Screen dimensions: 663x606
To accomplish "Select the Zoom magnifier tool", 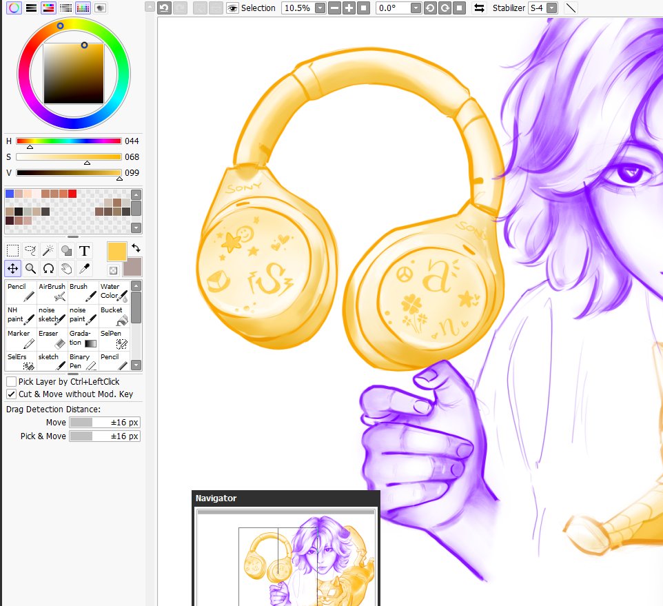I will click(x=30, y=269).
